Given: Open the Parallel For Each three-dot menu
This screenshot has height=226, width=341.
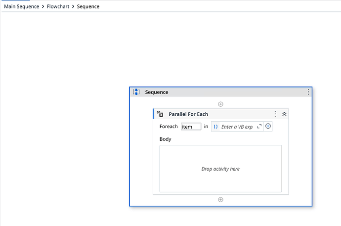Looking at the screenshot, I should click(x=276, y=114).
